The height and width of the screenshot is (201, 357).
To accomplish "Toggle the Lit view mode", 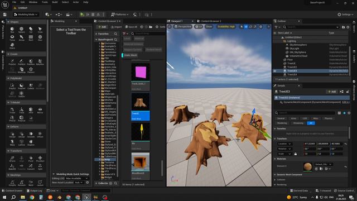I will pyautogui.click(x=199, y=27).
